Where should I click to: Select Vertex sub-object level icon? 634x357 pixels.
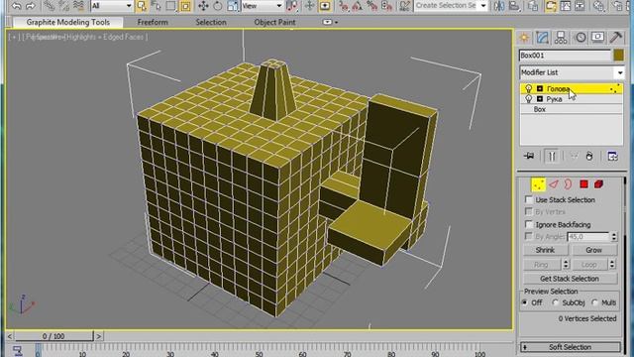[x=538, y=184]
